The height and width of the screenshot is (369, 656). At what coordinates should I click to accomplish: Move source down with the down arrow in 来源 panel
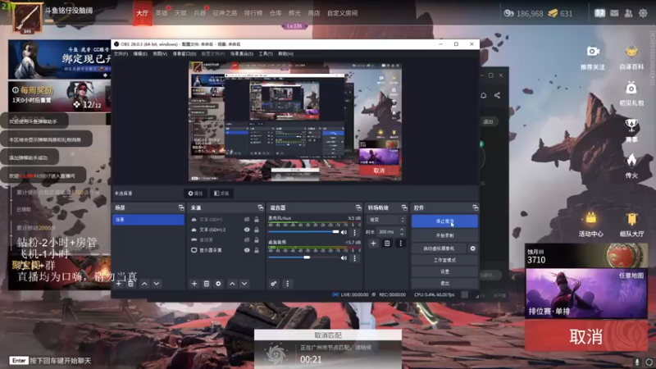click(x=244, y=284)
